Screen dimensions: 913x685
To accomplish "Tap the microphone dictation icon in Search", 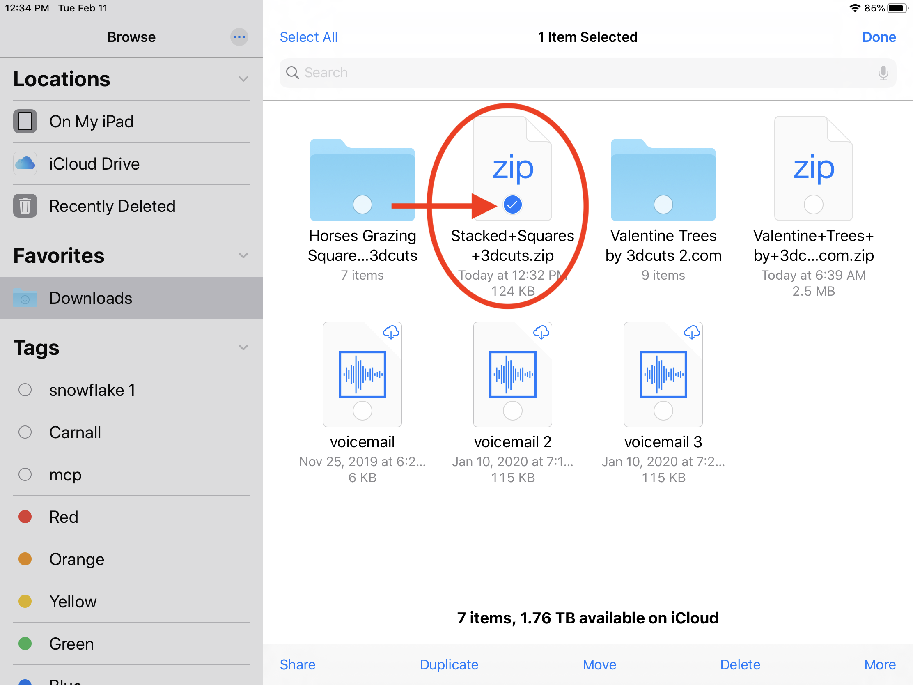I will tap(883, 73).
